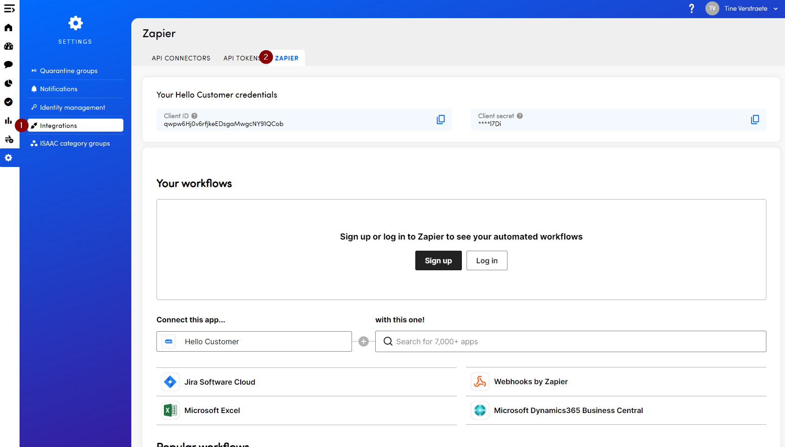Screen dimensions: 785x447
Task: Open the speech bubble conversations icon
Action: coord(8,65)
